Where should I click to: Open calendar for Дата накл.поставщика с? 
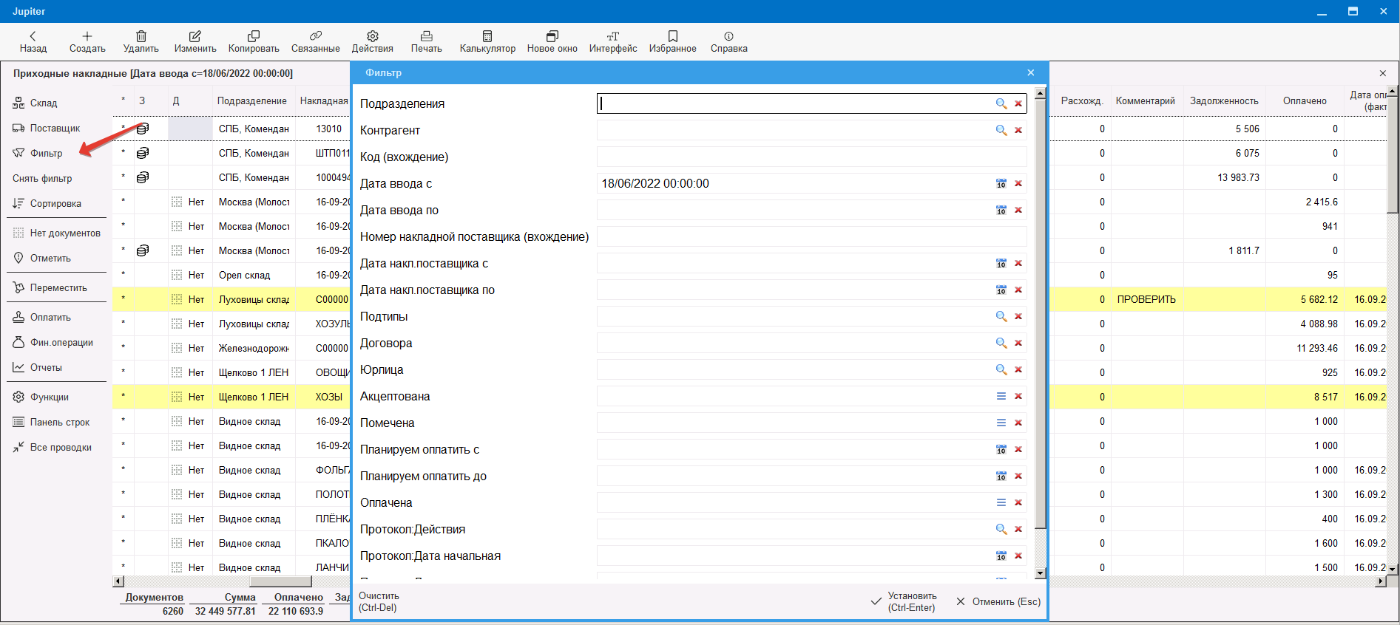1001,263
